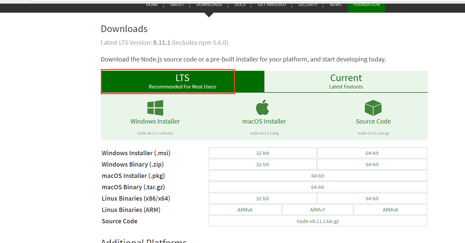Click the Source Code download heading
The height and width of the screenshot is (243, 465).
pyautogui.click(x=373, y=121)
